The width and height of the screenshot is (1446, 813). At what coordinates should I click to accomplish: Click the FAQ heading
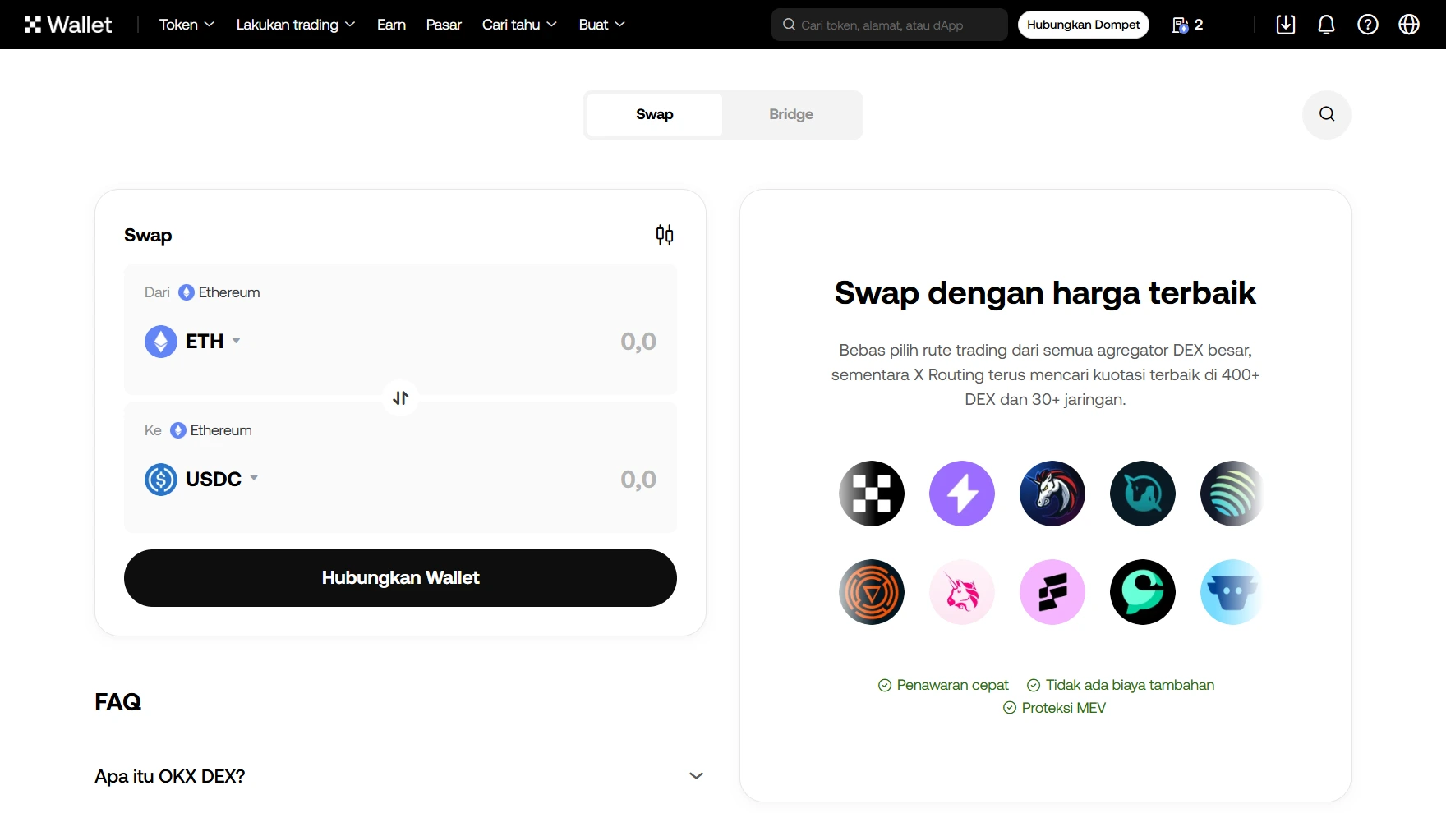[x=118, y=702]
